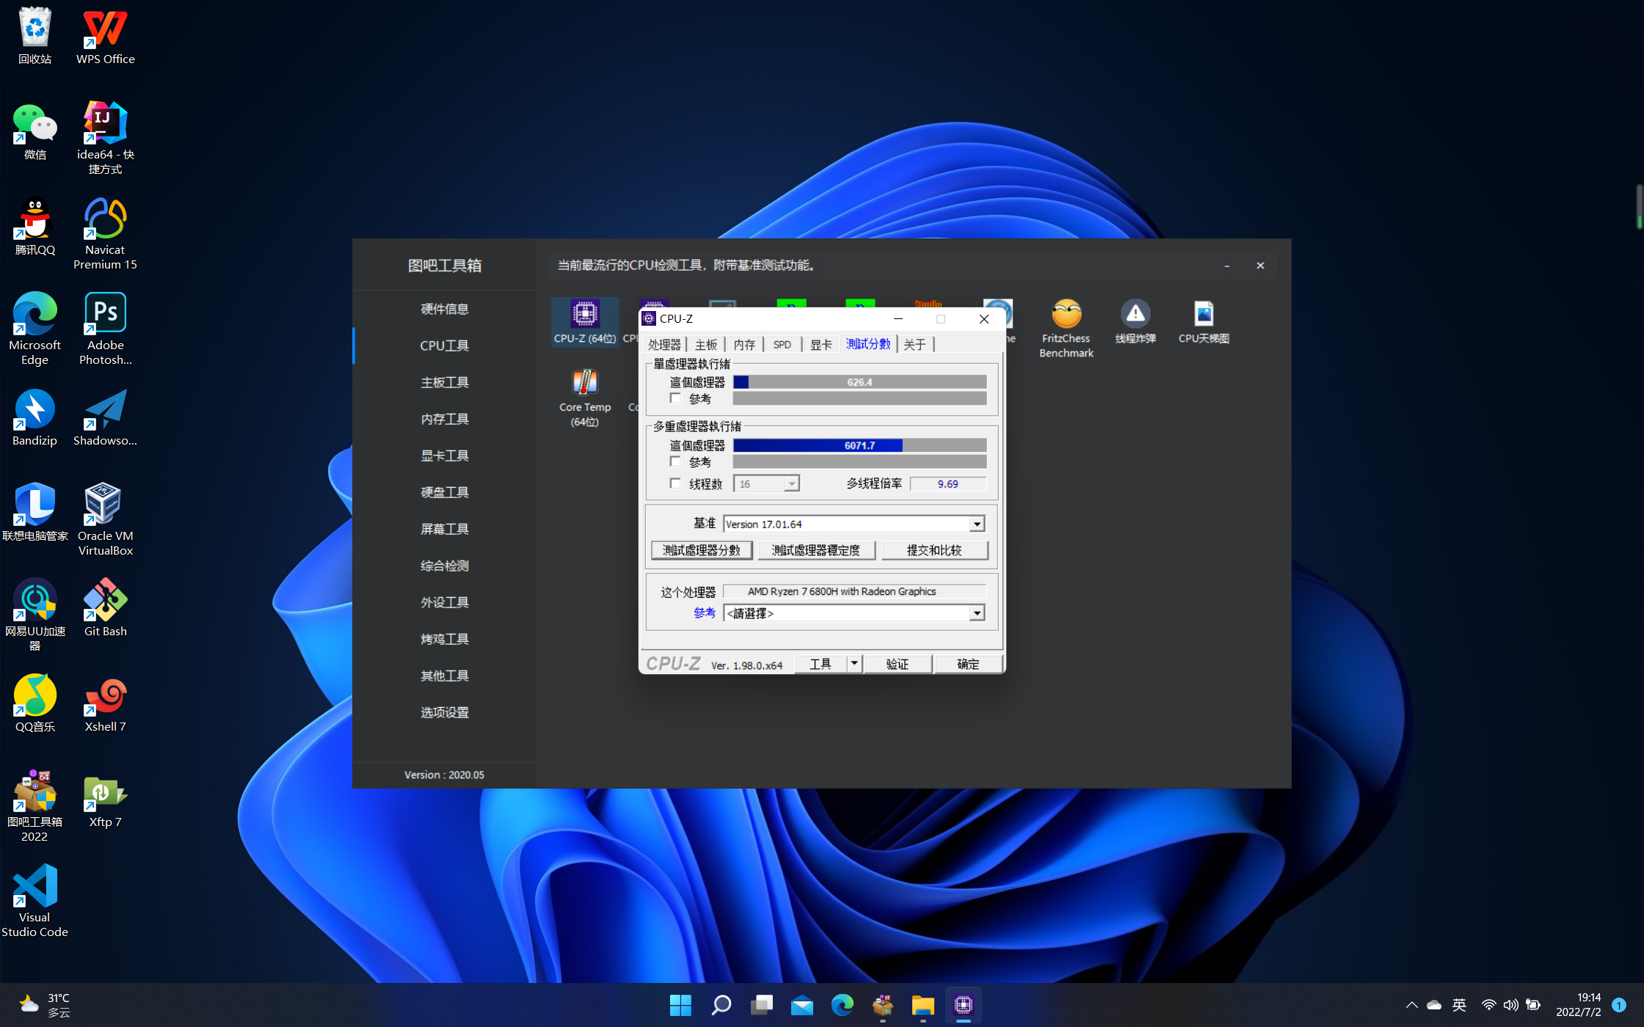Open QQ音乐 desktop icon
Image resolution: width=1644 pixels, height=1027 pixels.
point(34,703)
